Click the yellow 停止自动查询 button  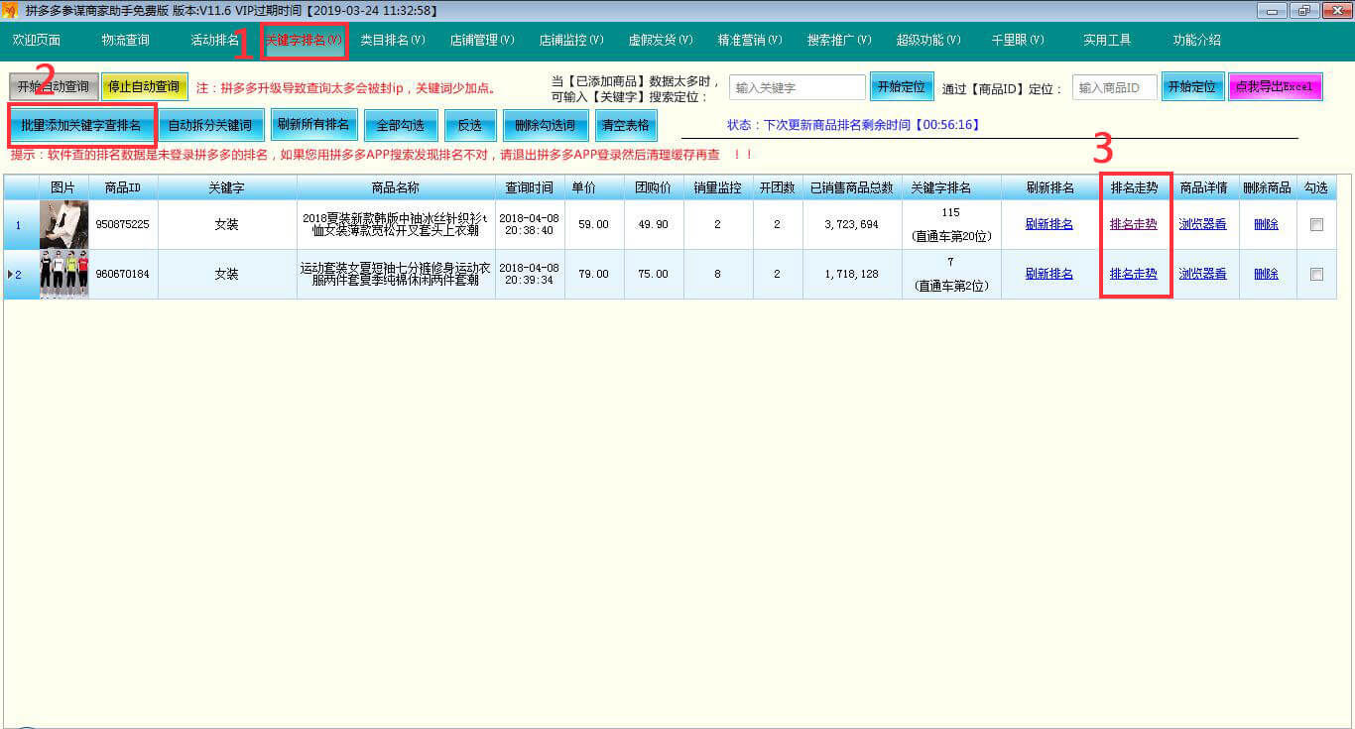point(145,87)
